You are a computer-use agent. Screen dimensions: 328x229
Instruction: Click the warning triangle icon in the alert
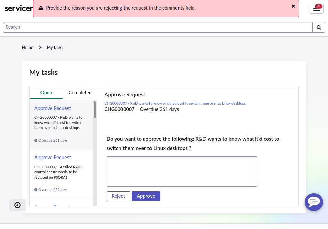tap(41, 8)
